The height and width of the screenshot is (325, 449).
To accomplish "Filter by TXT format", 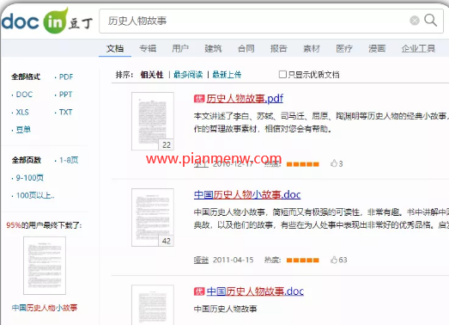I will tap(65, 112).
